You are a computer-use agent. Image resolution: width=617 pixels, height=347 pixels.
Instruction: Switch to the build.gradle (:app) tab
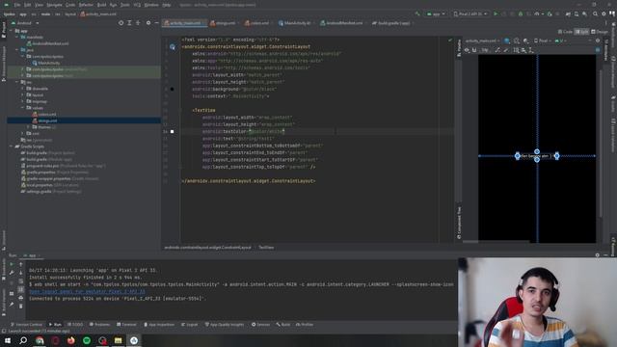click(x=391, y=23)
